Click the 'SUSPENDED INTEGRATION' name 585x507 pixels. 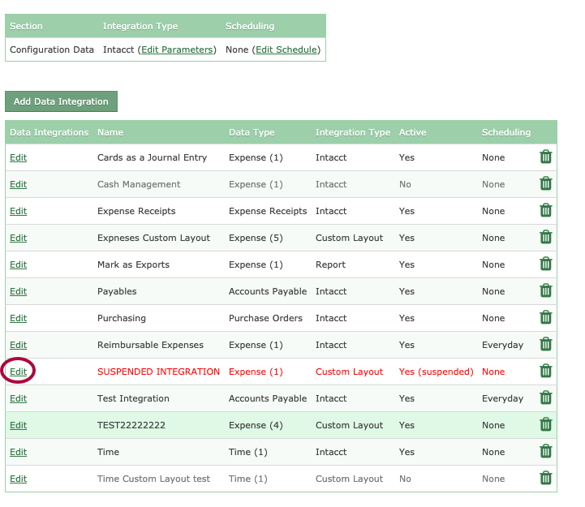(158, 372)
